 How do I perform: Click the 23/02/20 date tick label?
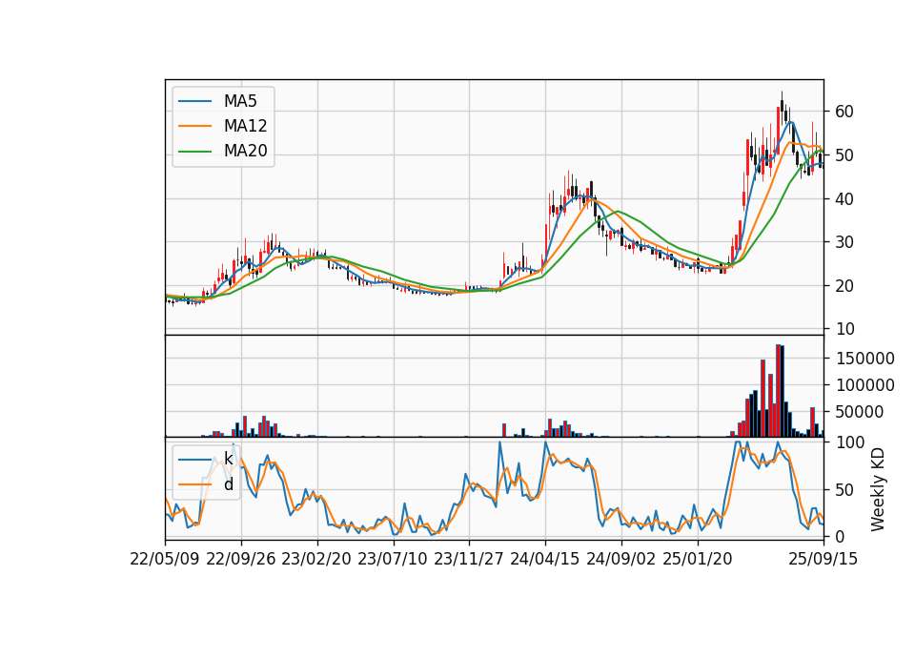[316, 559]
